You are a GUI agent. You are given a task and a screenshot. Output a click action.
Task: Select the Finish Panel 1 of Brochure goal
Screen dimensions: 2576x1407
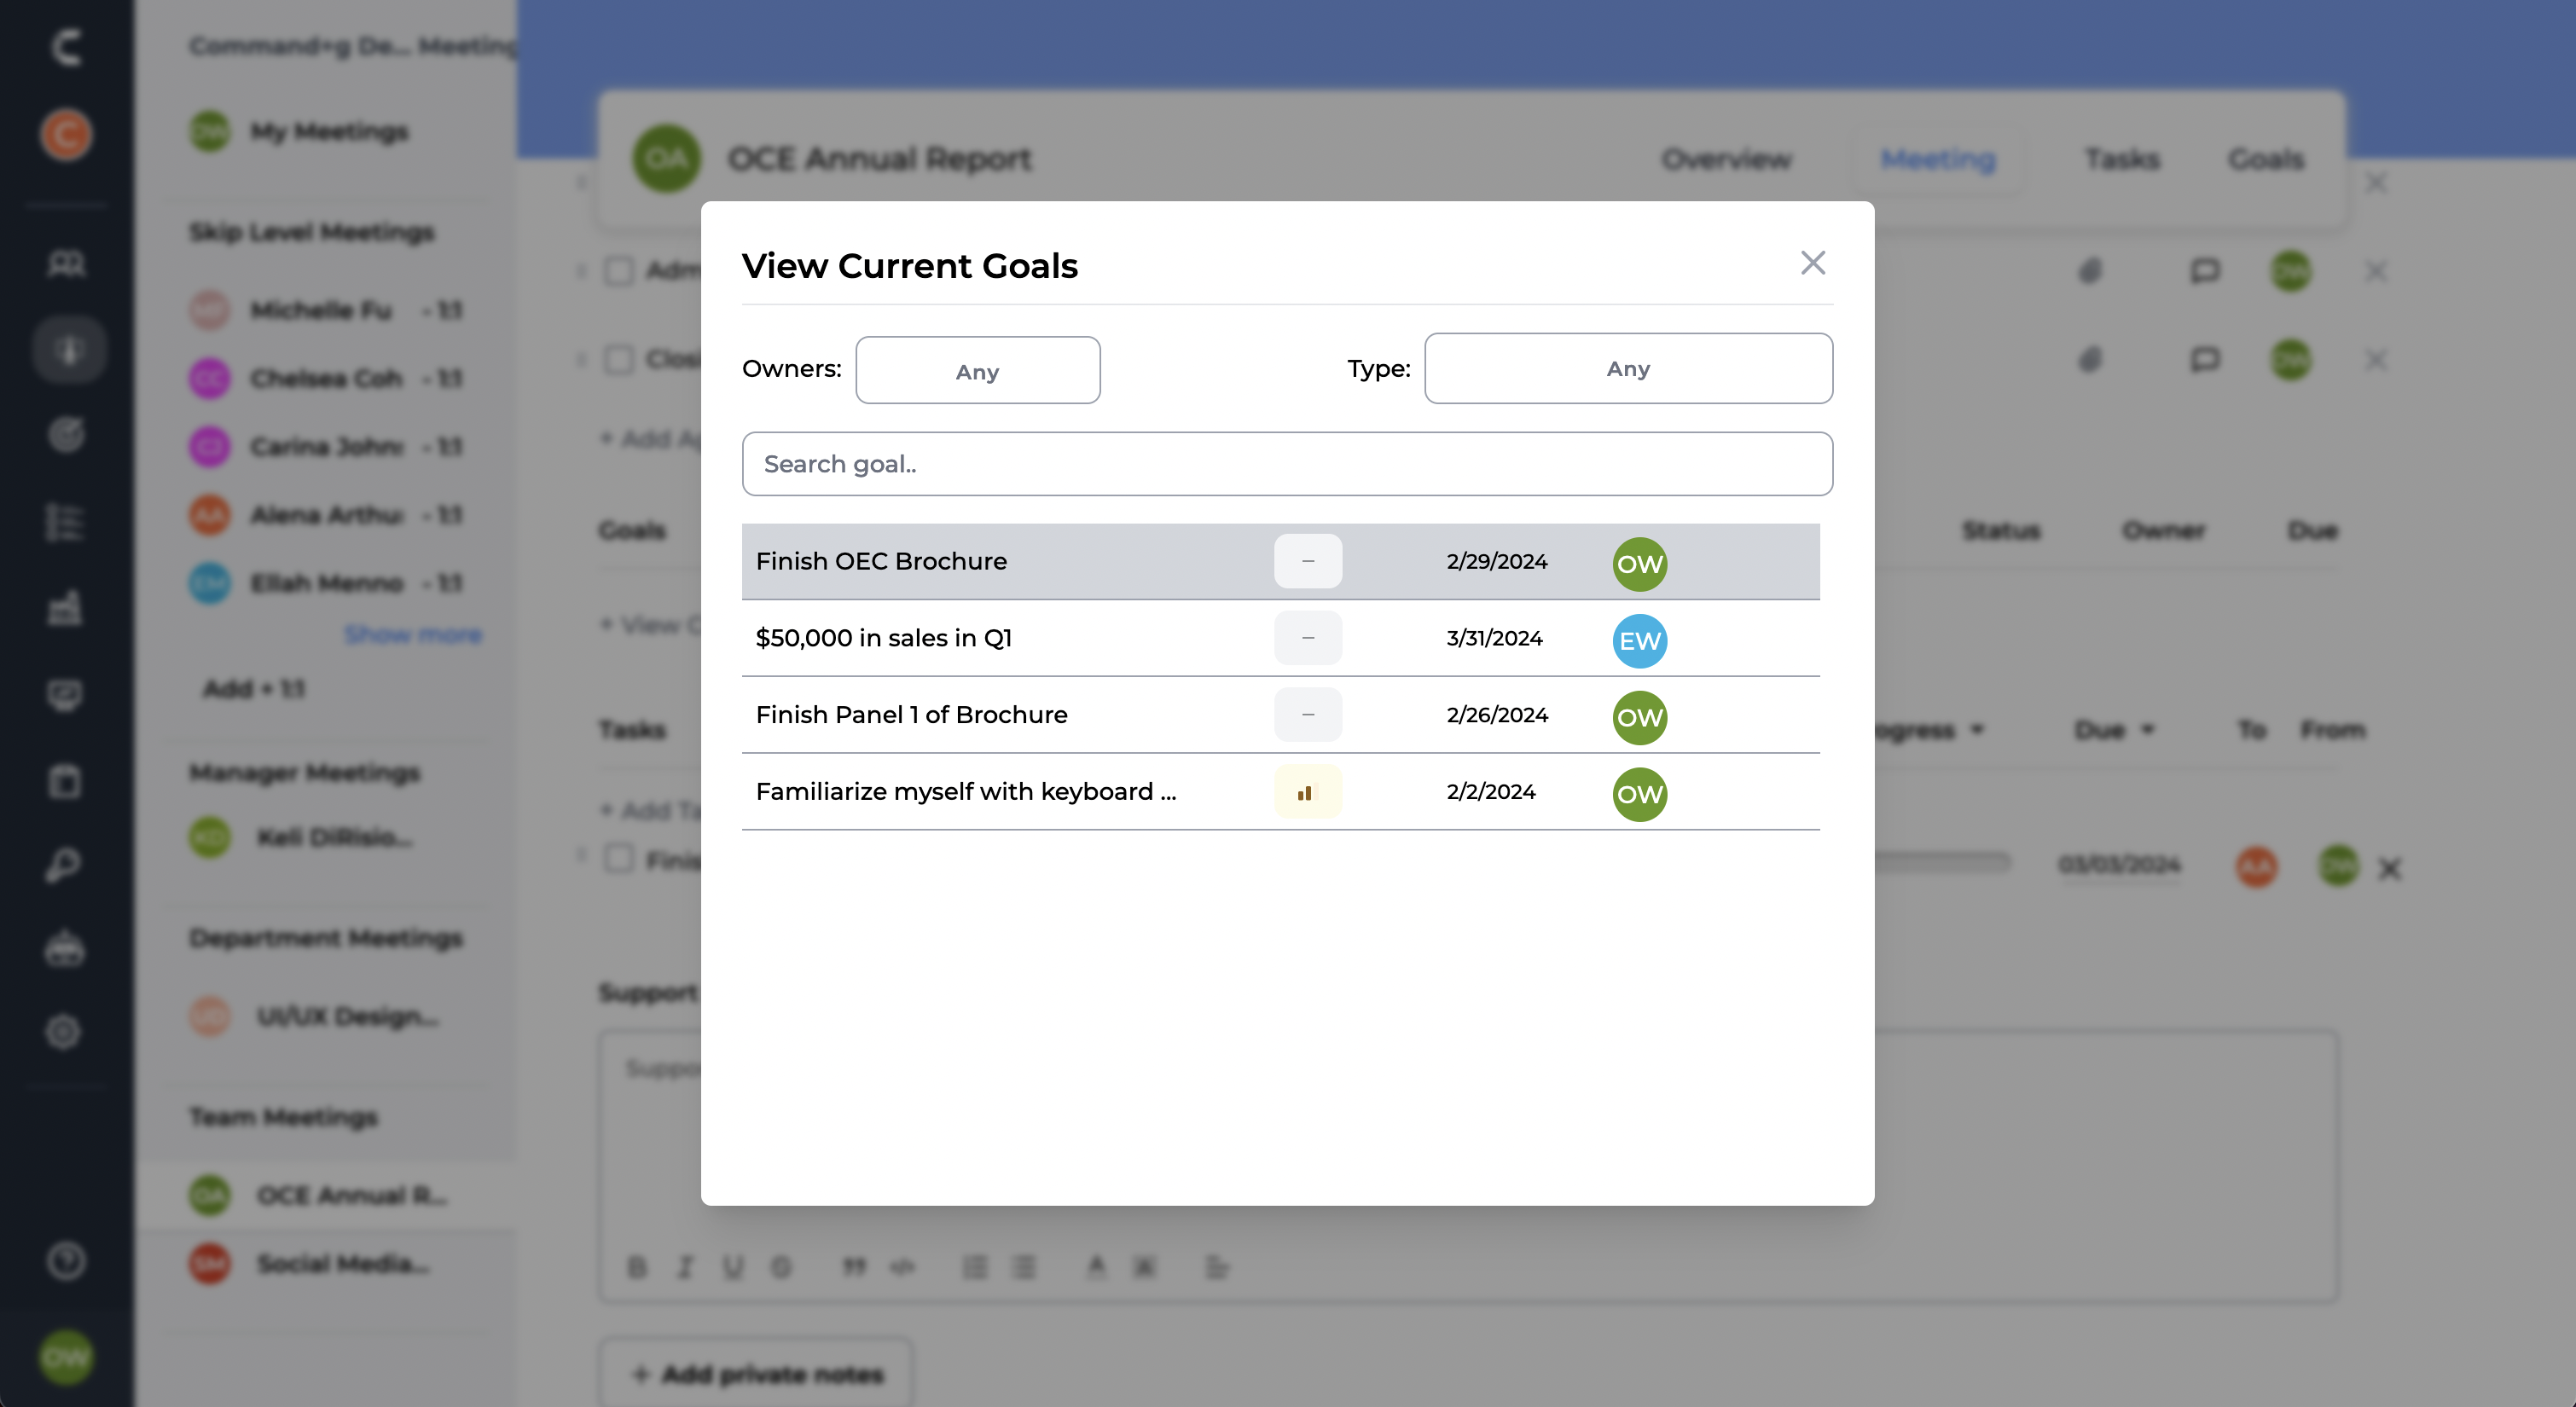tap(911, 715)
